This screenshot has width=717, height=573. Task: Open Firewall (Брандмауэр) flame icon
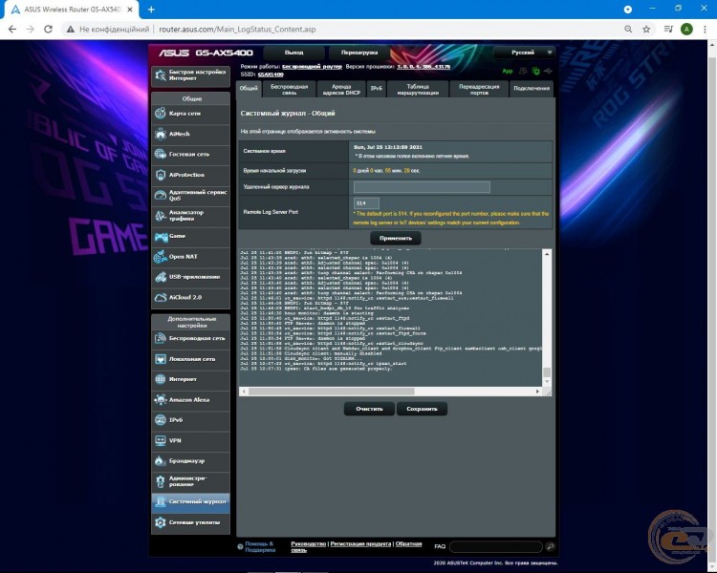(160, 460)
